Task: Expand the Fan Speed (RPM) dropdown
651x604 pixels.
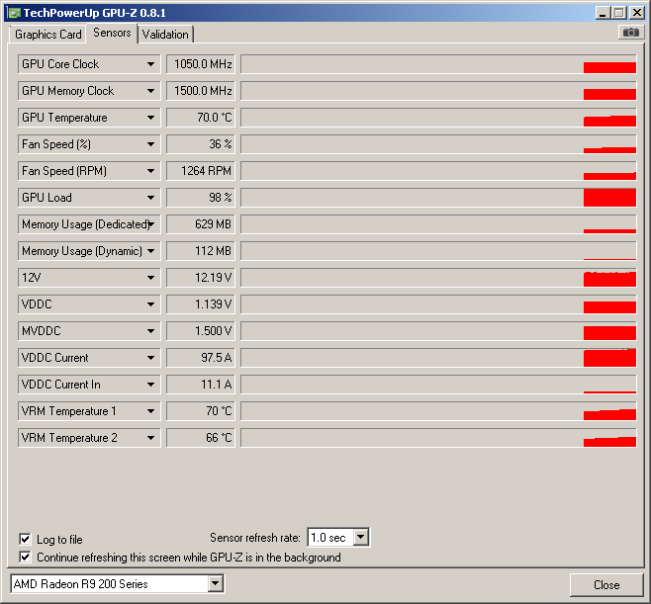Action: [x=150, y=171]
